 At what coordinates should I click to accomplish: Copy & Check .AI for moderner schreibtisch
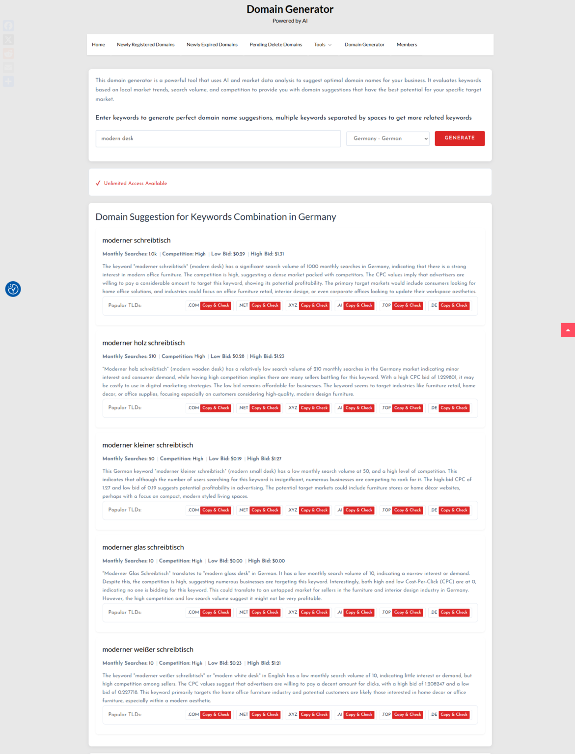358,305
